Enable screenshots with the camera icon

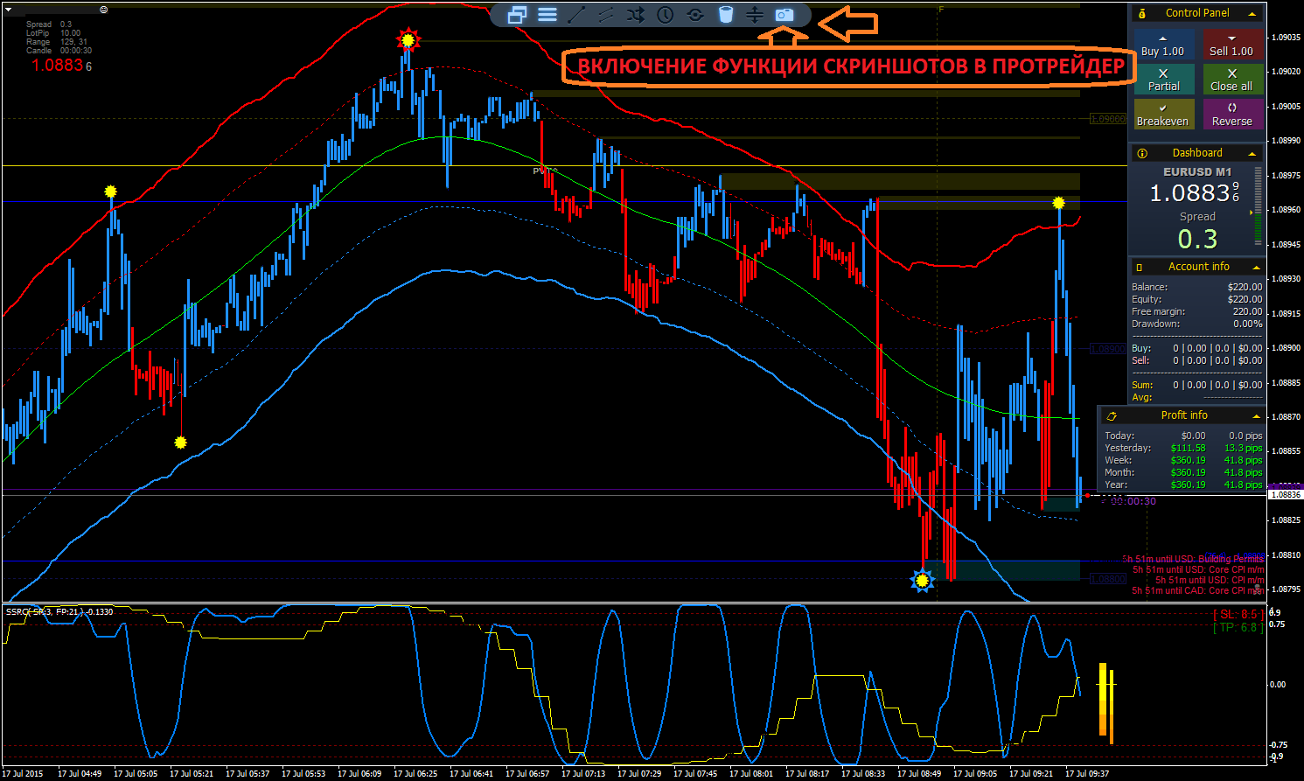[x=784, y=15]
